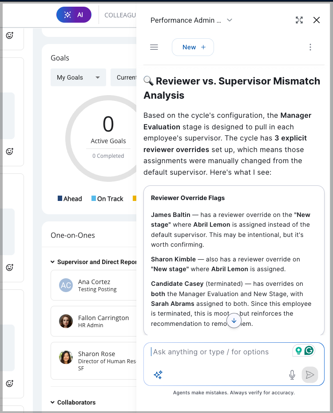Image resolution: width=333 pixels, height=413 pixels.
Task: Click the Goals section heading
Action: [60, 58]
